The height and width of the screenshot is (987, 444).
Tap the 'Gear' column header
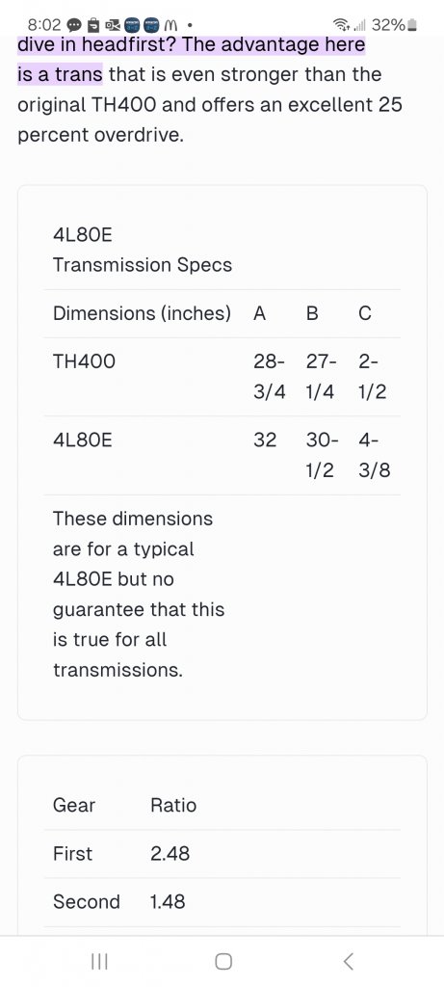[x=74, y=805]
